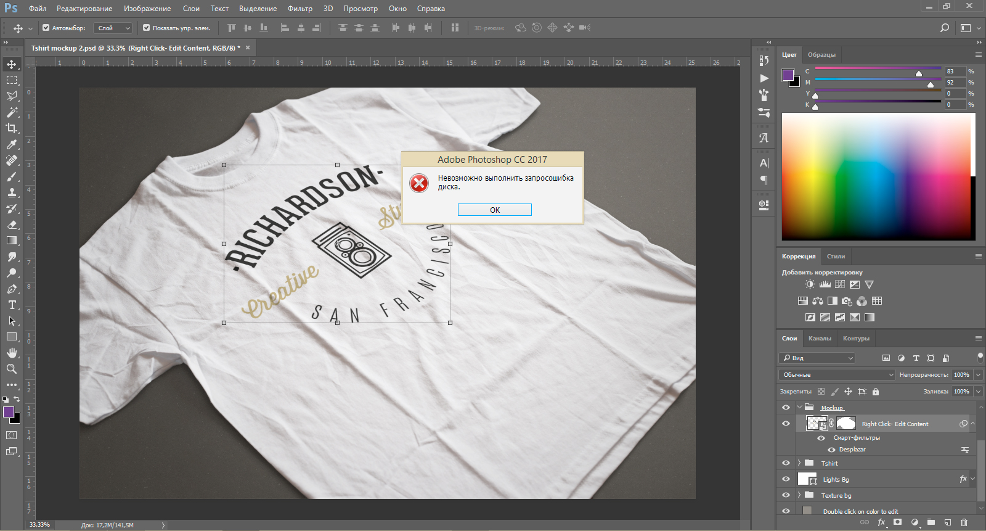This screenshot has width=986, height=531.
Task: Hide the Tshirt group
Action: (x=786, y=463)
